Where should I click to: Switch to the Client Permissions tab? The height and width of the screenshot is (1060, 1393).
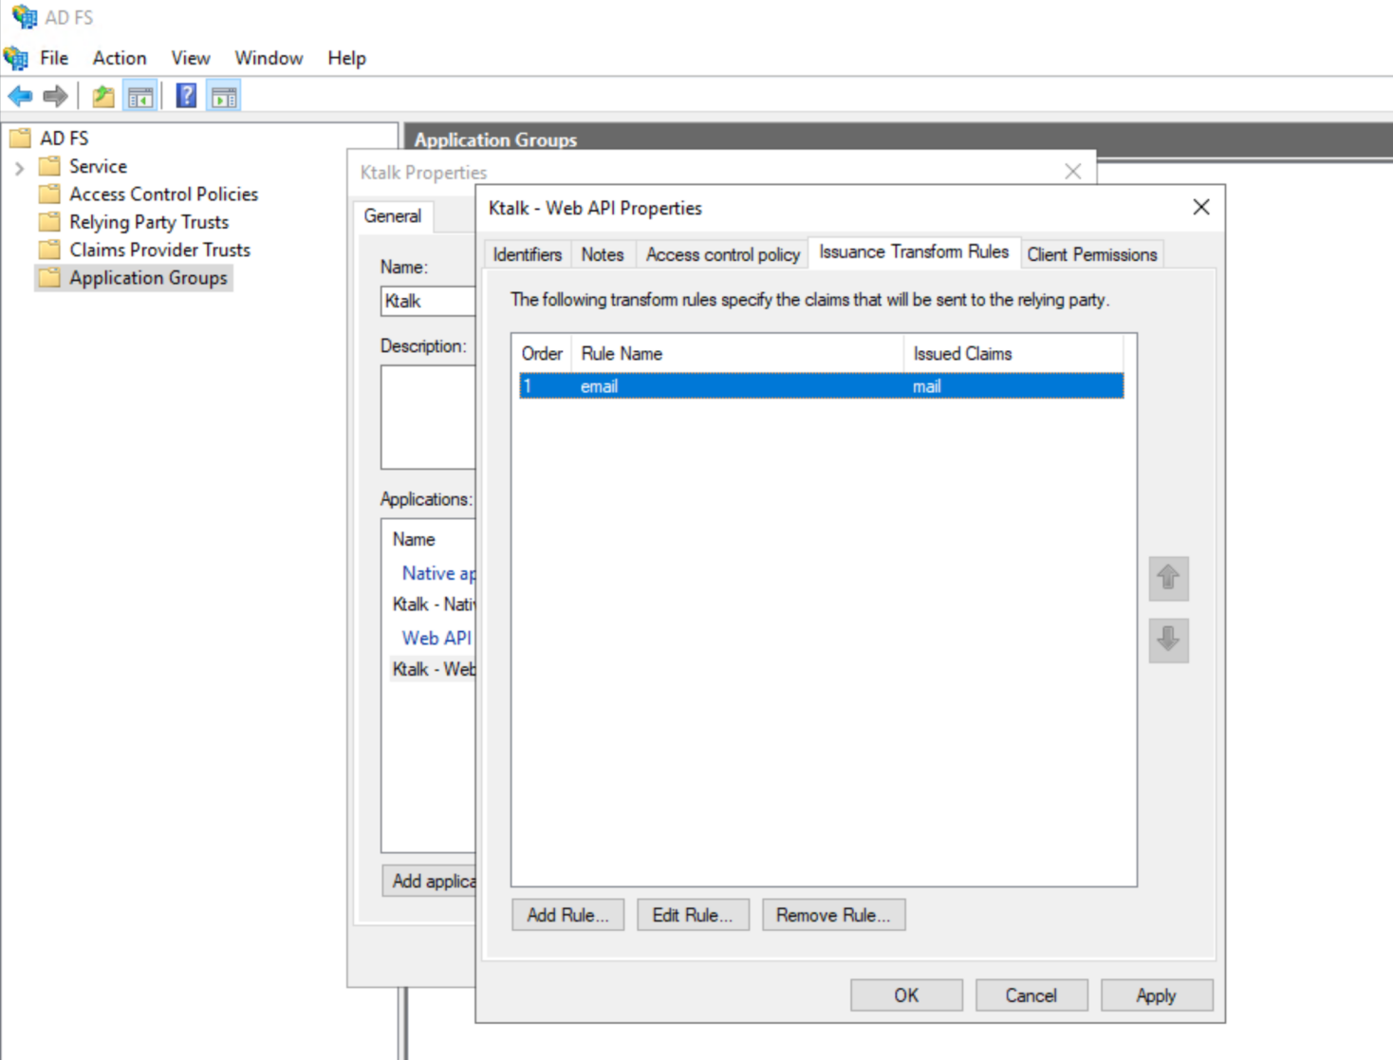pos(1091,254)
